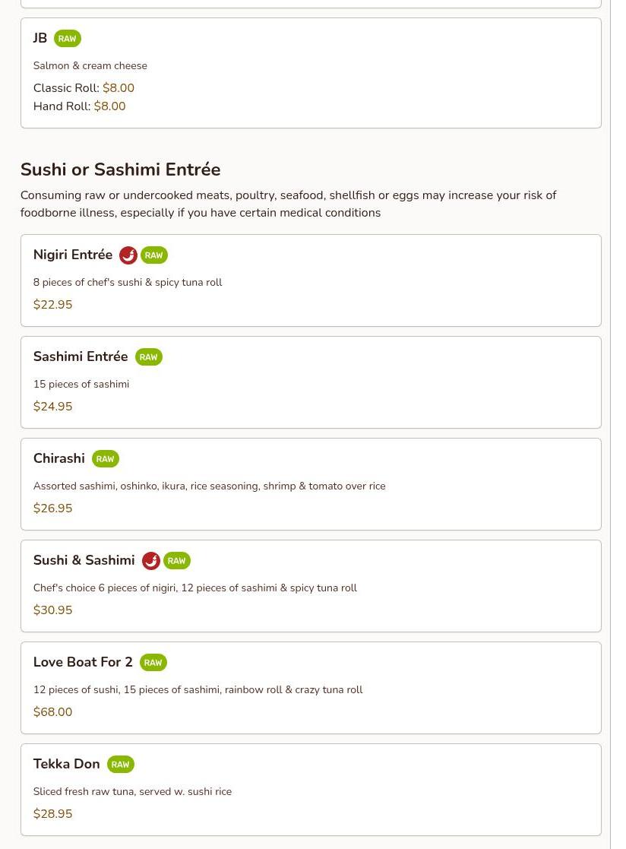Open the Sashimi Entrée item title

[81, 356]
